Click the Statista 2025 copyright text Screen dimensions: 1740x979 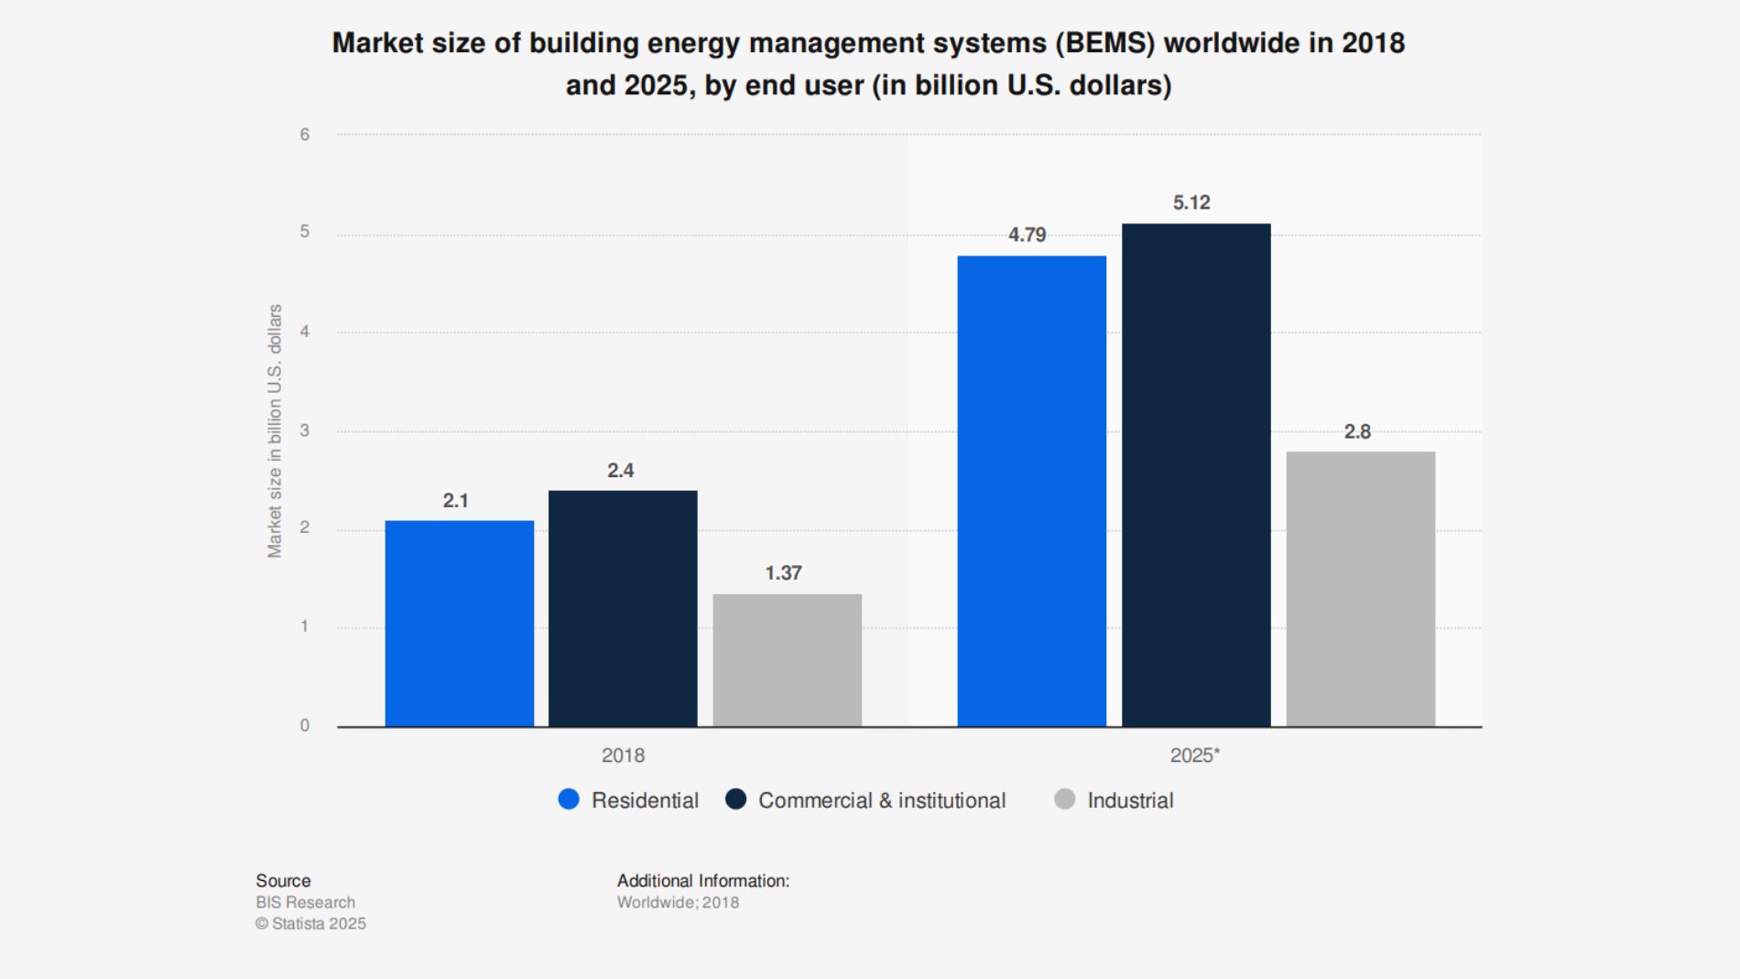(x=310, y=923)
